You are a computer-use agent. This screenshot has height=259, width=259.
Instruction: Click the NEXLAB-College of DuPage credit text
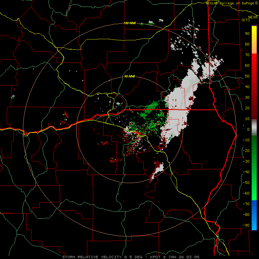tap(230, 3)
